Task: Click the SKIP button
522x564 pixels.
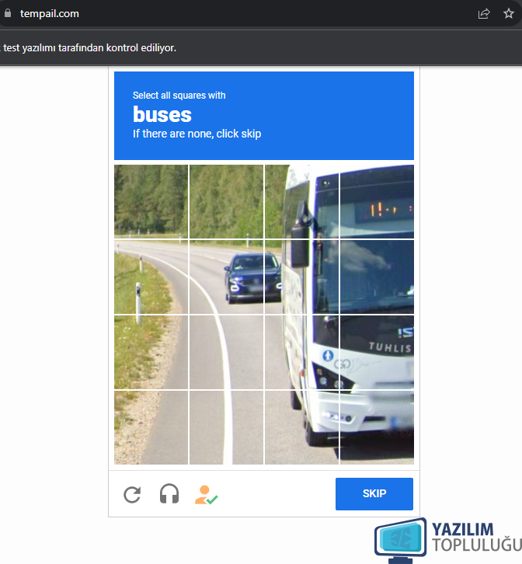Action: (x=374, y=493)
